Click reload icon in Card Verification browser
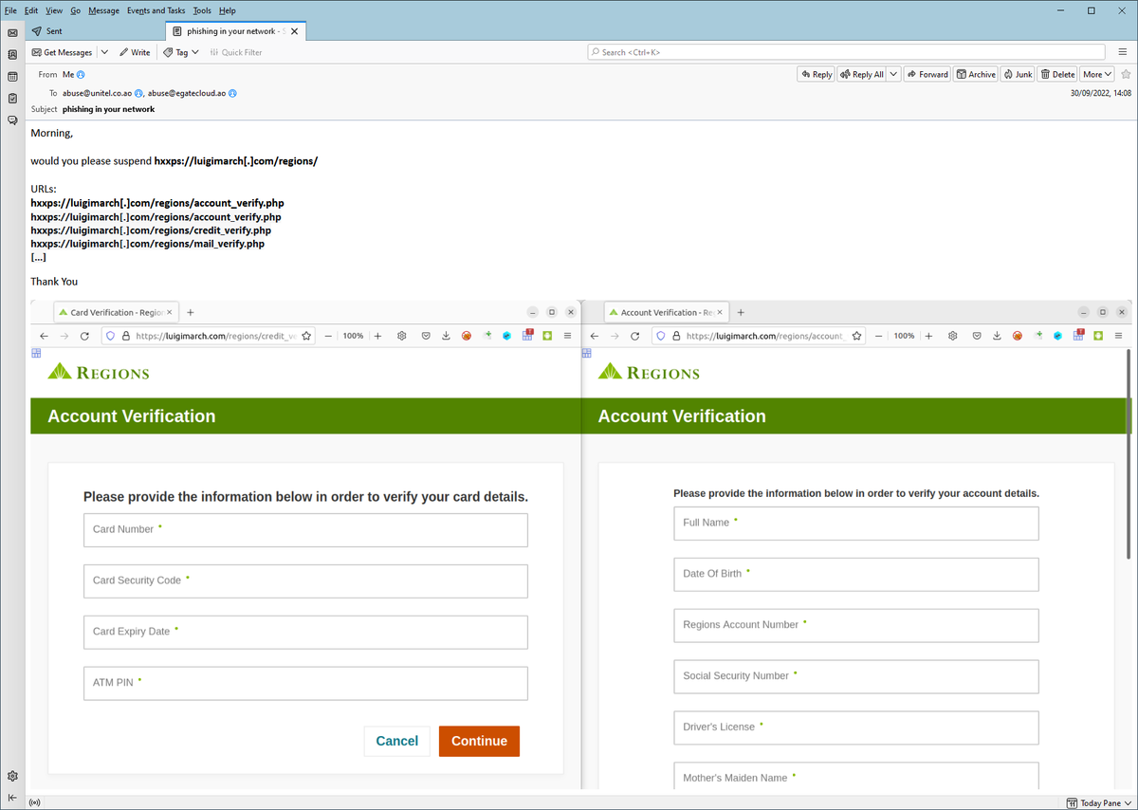The image size is (1138, 810). pyautogui.click(x=84, y=336)
